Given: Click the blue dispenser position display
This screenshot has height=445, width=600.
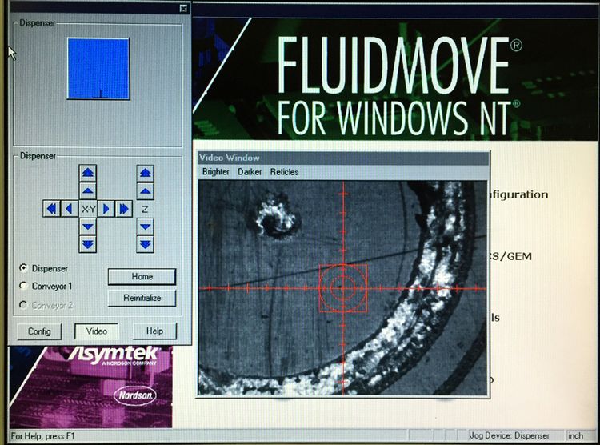Looking at the screenshot, I should point(98,69).
